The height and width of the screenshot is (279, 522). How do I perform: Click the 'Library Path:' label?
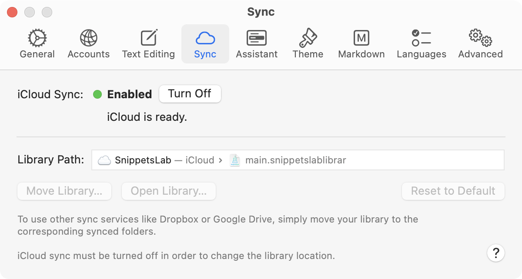pyautogui.click(x=51, y=160)
